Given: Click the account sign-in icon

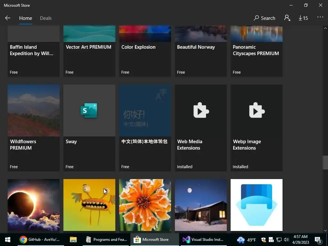Looking at the screenshot, I should pos(287,18).
